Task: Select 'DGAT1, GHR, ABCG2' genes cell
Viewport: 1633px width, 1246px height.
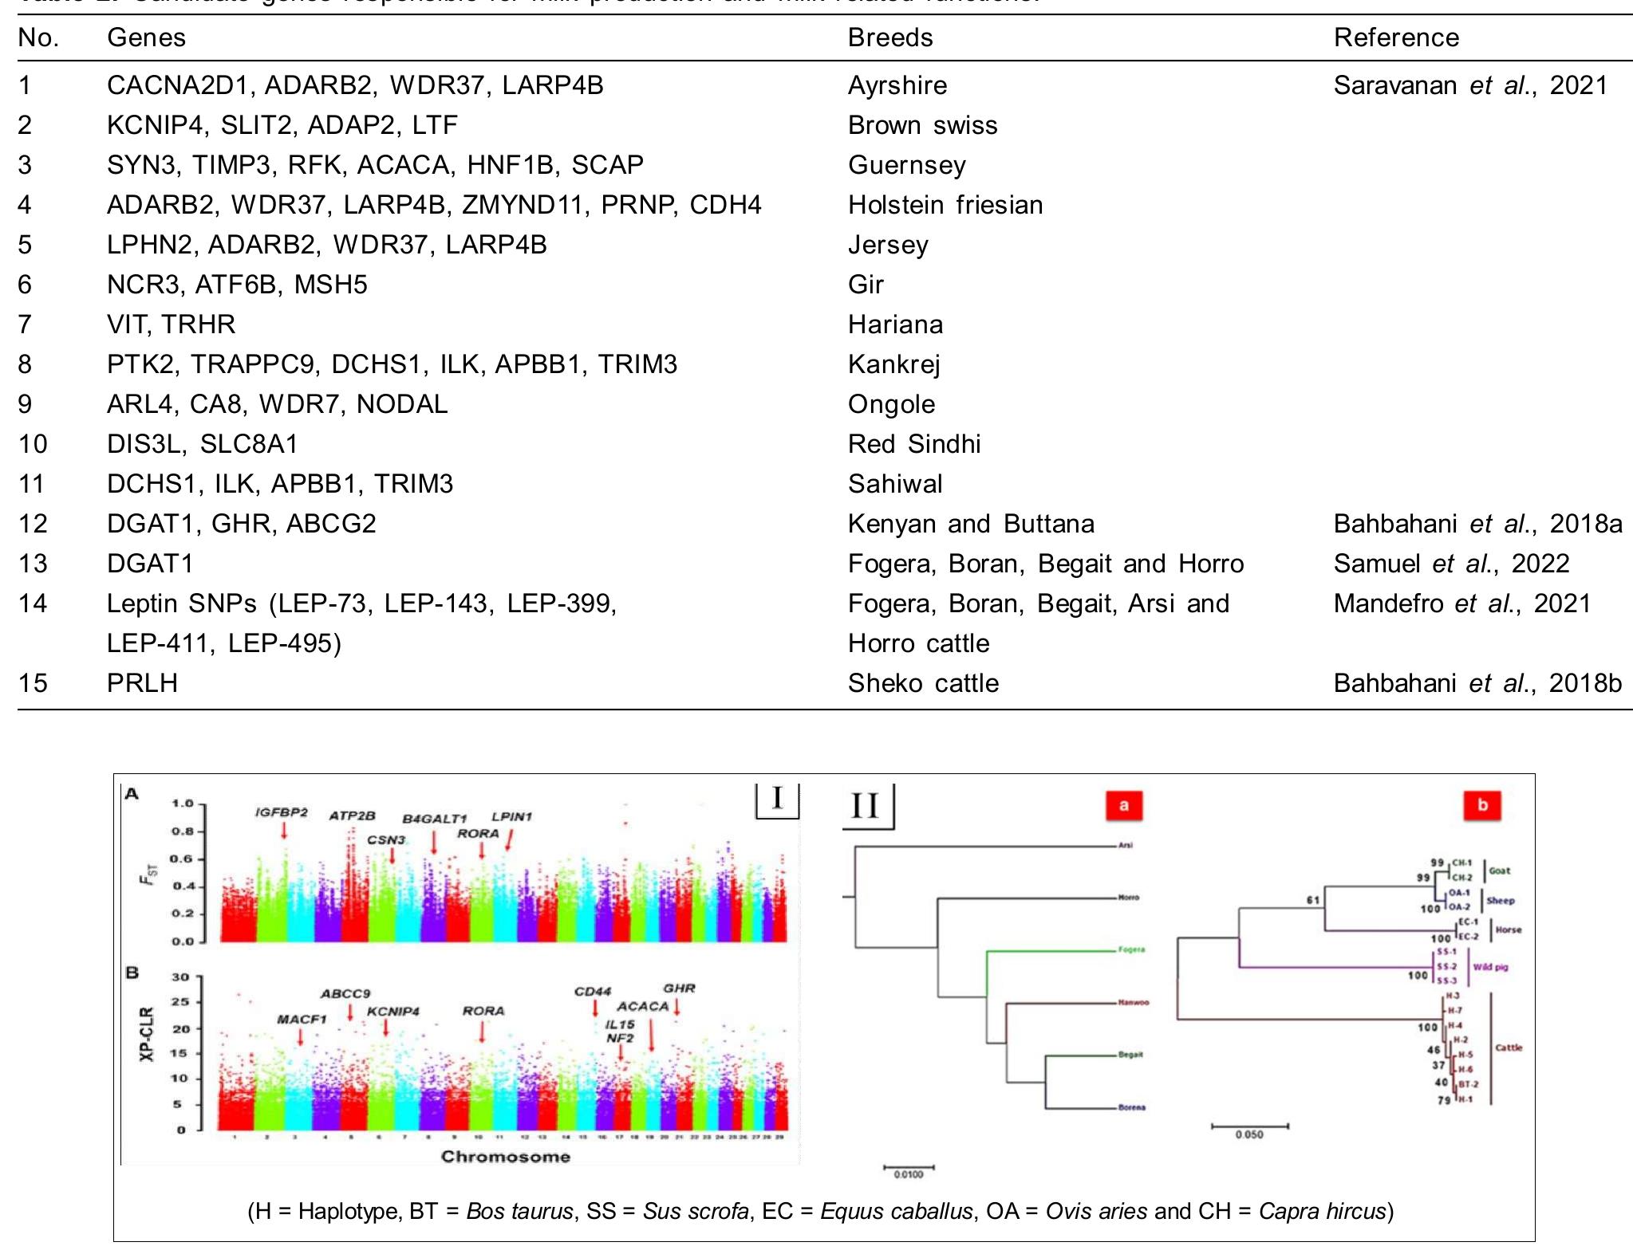Action: (x=241, y=524)
